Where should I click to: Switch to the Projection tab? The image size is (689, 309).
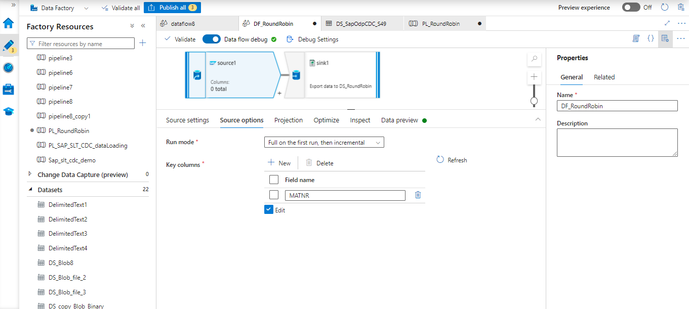[x=288, y=120]
